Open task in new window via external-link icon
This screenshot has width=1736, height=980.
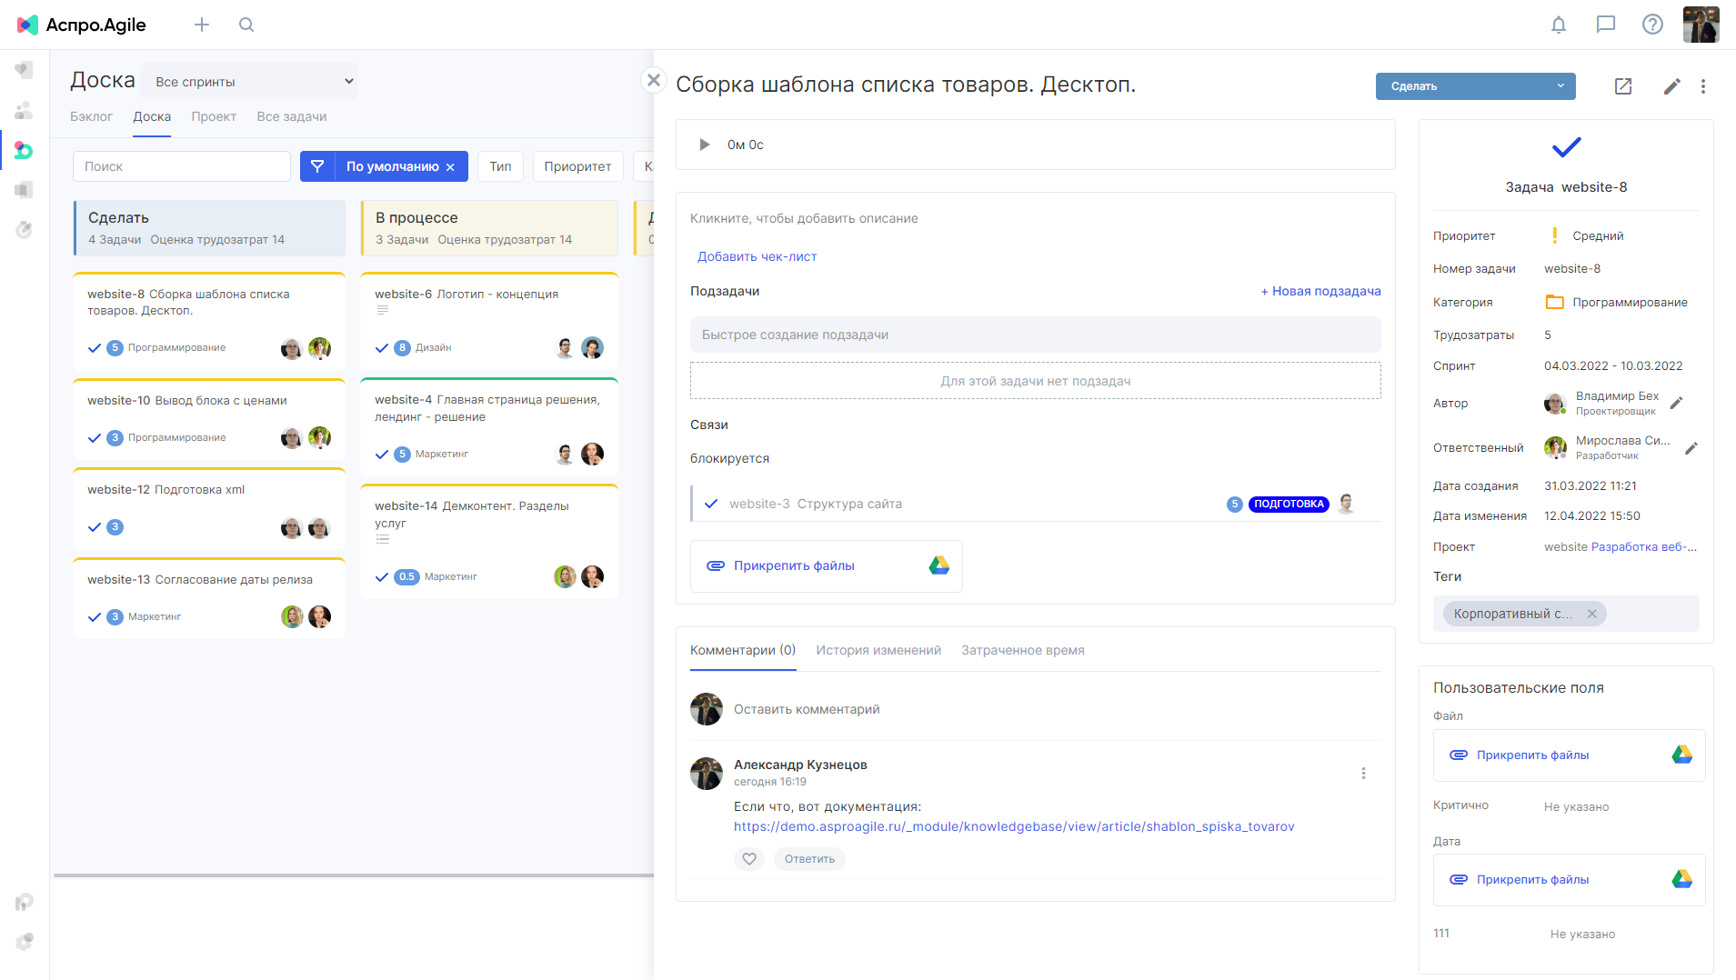click(1623, 86)
